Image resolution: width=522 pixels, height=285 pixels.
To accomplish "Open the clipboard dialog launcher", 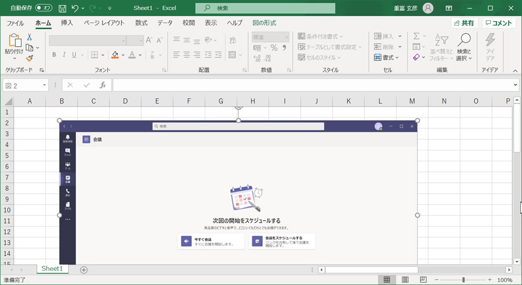I will pyautogui.click(x=42, y=70).
